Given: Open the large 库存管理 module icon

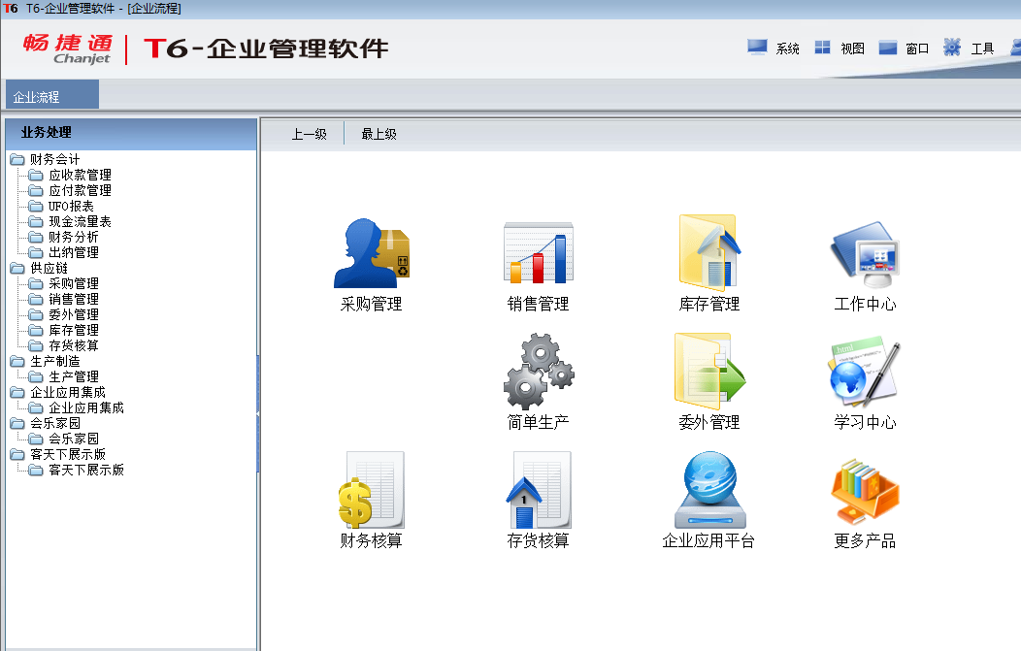Looking at the screenshot, I should pos(709,252).
